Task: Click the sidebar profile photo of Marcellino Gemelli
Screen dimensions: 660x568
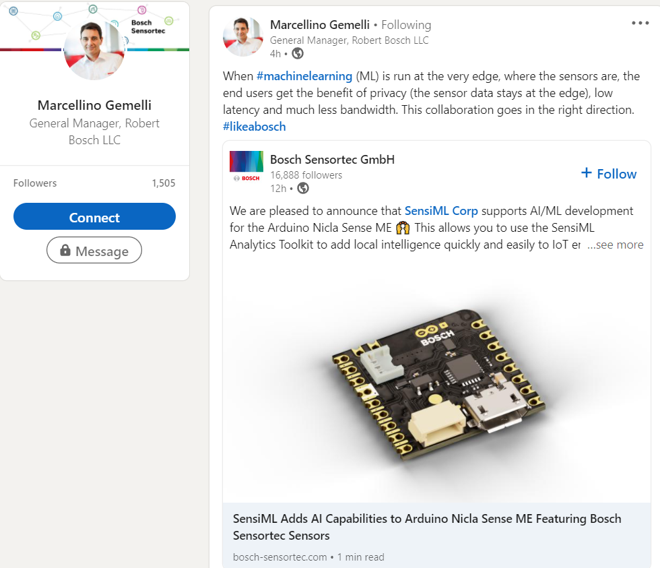Action: [x=94, y=51]
